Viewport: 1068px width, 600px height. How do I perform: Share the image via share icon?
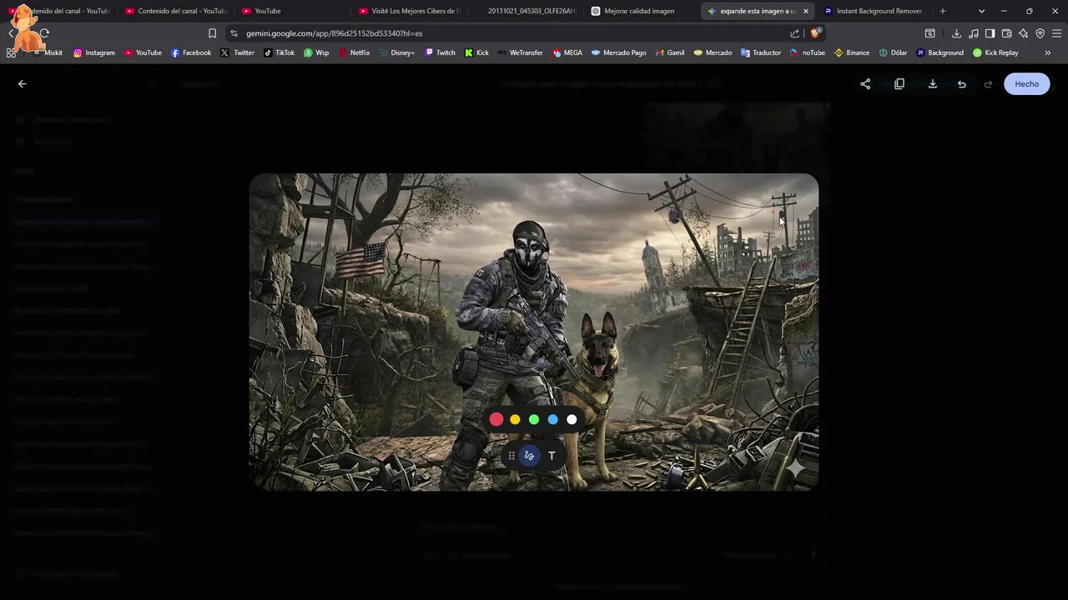(x=865, y=84)
